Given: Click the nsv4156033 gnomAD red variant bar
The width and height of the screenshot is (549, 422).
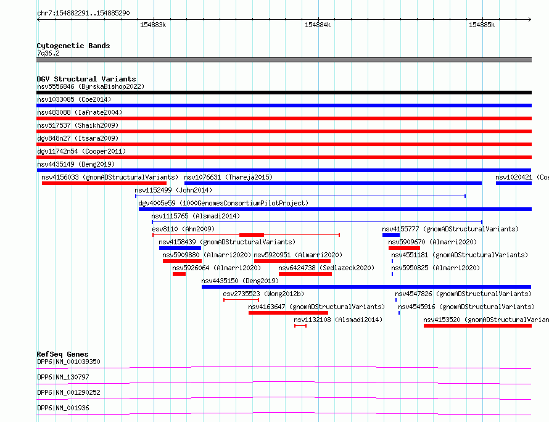Looking at the screenshot, I should (104, 183).
